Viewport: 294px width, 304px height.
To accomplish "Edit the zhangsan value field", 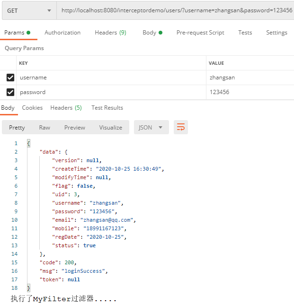I will [223, 78].
